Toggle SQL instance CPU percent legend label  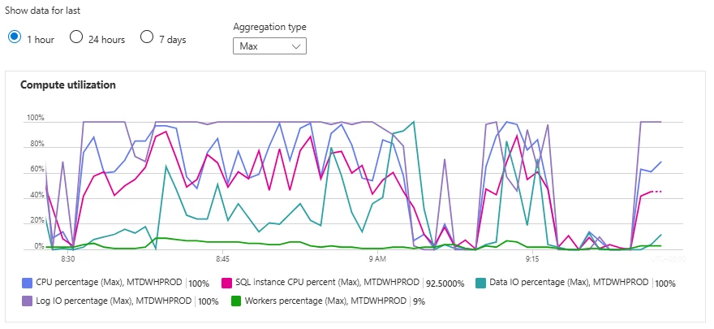(x=326, y=283)
